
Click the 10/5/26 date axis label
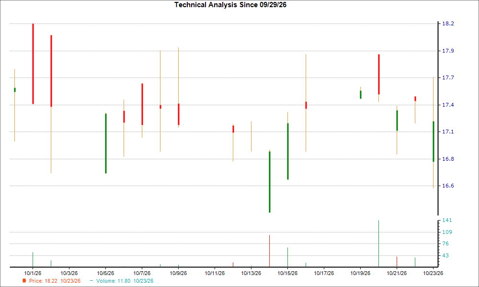(x=105, y=273)
